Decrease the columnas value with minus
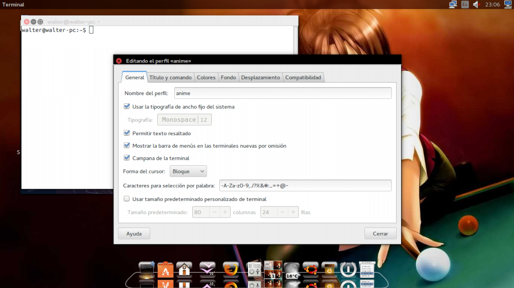 click(214, 212)
